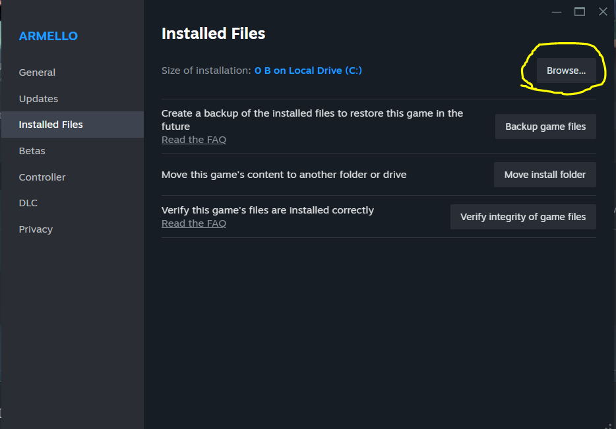Click 'Create a backup of the installed files' text
The height and width of the screenshot is (429, 616).
[313, 120]
